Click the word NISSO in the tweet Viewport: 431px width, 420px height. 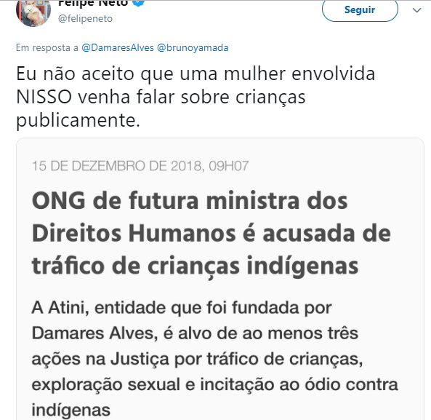tap(44, 97)
